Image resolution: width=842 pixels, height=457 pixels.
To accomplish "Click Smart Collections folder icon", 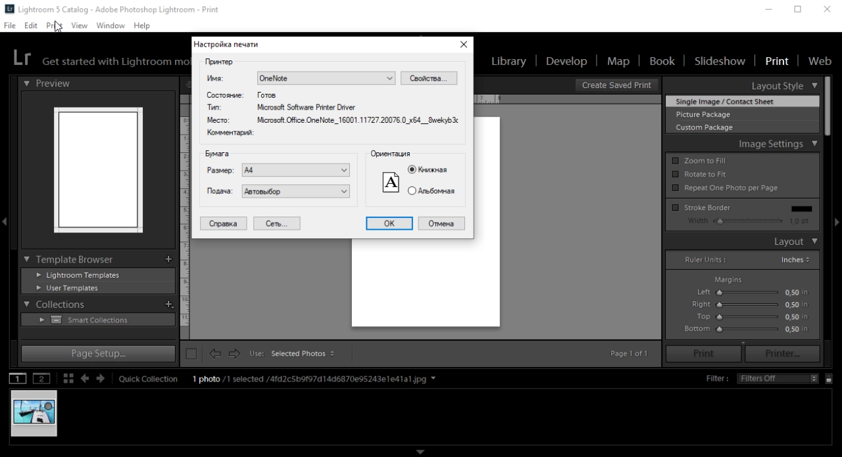I will 57,320.
